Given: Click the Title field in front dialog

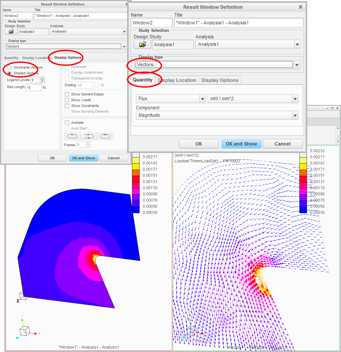Looking at the screenshot, I should [x=239, y=23].
